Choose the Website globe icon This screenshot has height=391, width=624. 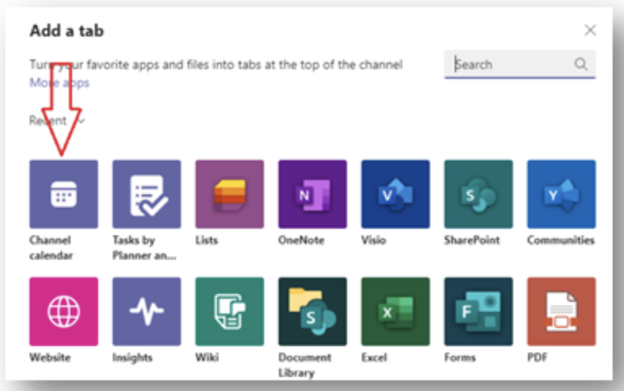(64, 311)
